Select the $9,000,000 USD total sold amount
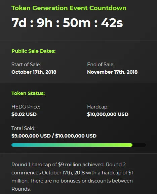 tap(31, 136)
